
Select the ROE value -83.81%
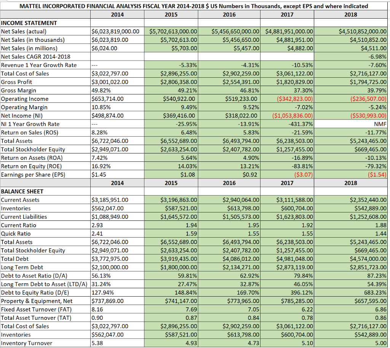point(302,166)
